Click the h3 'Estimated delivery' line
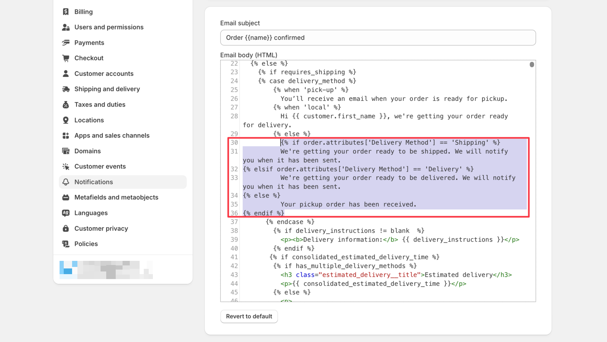607x342 pixels. click(x=396, y=275)
